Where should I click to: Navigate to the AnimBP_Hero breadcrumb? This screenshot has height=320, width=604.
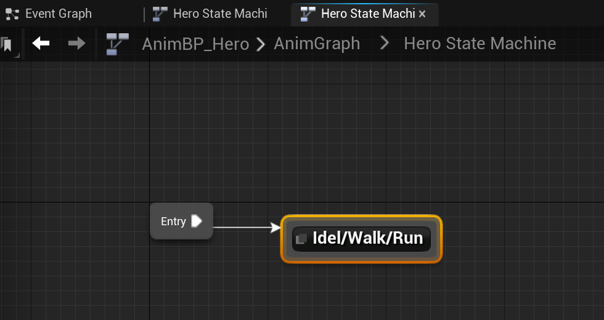(195, 44)
